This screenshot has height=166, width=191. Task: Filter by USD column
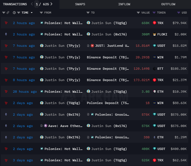[x=179, y=13]
